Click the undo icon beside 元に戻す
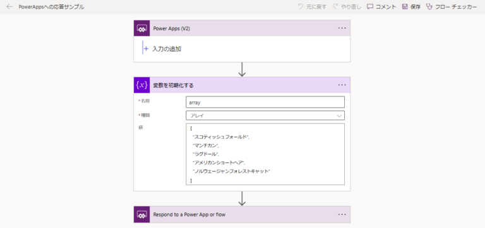485x228 pixels. (301, 7)
